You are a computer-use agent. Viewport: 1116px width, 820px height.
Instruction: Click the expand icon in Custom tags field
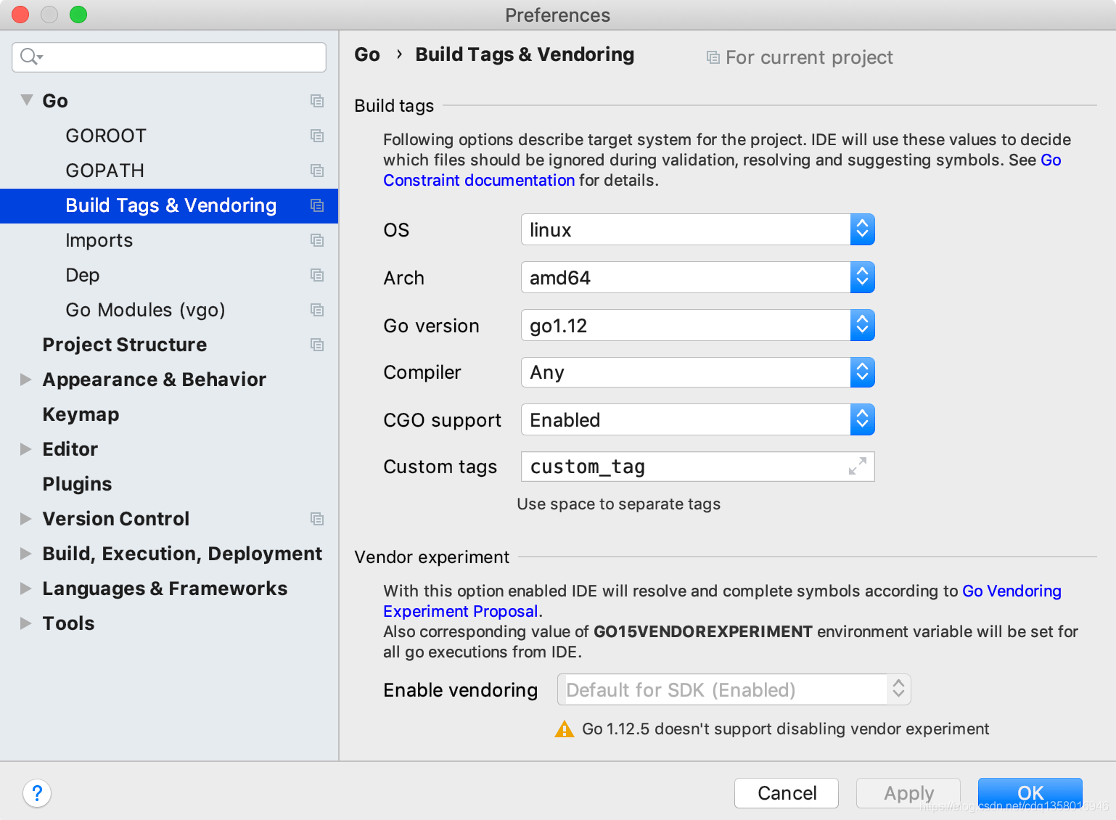tap(858, 467)
